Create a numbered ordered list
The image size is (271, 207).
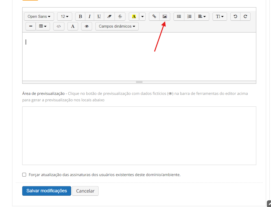point(190,16)
